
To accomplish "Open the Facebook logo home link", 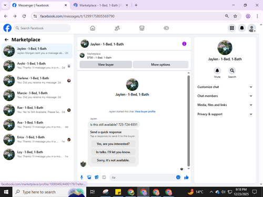I will [x=7, y=28].
